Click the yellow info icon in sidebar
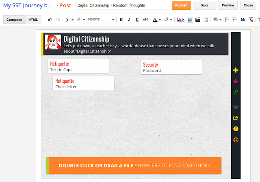This screenshot has height=182, width=260. tap(236, 129)
